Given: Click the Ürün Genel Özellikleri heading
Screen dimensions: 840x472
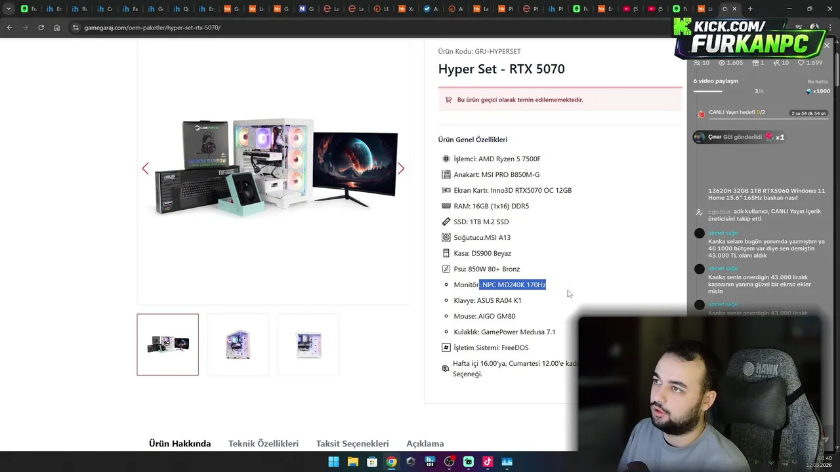Looking at the screenshot, I should pos(472,140).
